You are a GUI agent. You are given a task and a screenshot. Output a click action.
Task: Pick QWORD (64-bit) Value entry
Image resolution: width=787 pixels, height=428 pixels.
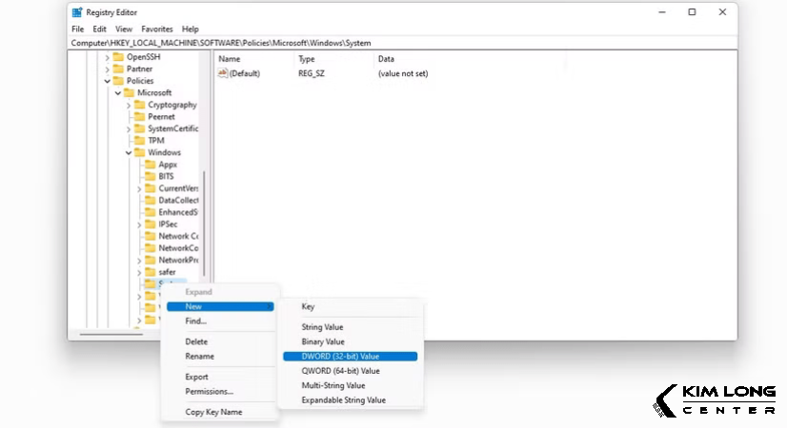[340, 371]
